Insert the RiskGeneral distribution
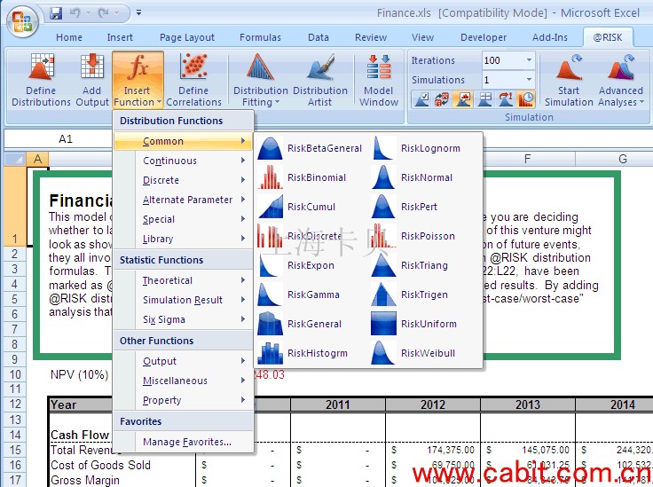 [x=311, y=324]
